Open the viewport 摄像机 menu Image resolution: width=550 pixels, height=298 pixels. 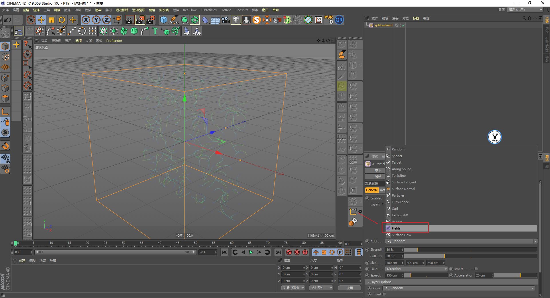point(56,41)
